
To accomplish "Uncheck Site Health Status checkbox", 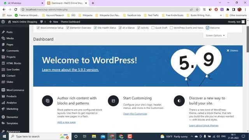I will point(95,28).
